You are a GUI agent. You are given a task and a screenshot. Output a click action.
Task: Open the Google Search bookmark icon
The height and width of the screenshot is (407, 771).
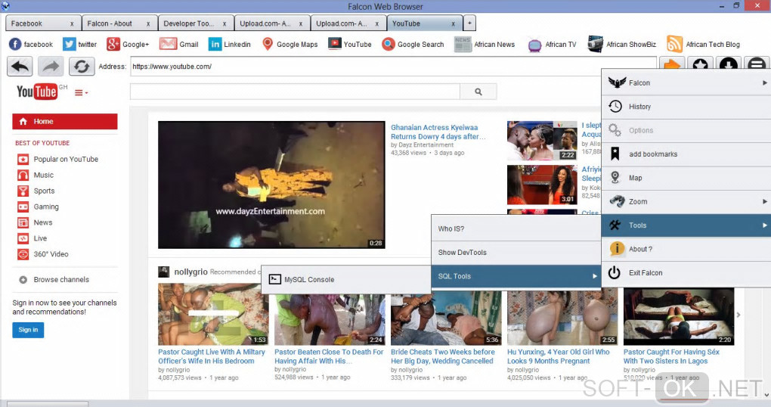(x=389, y=45)
